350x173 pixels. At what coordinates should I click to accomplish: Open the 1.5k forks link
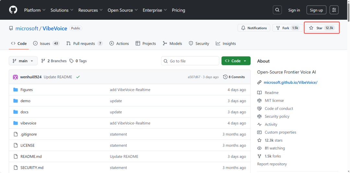coord(273,156)
